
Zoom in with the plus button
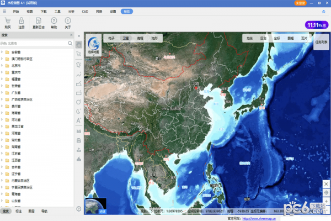(x=327, y=201)
